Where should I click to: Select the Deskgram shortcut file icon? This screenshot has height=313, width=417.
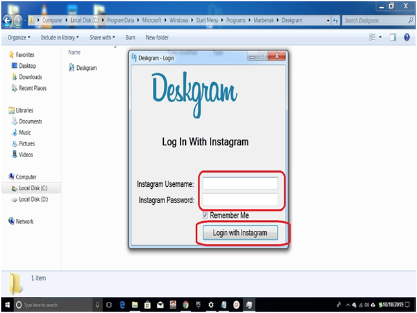coord(71,67)
